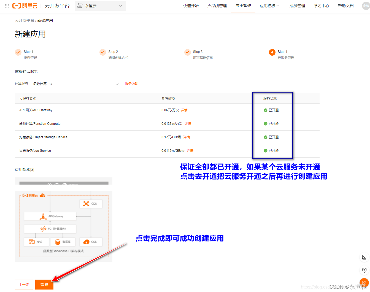
Task: Open 详情 link for Function Compute price
Action: click(188, 124)
